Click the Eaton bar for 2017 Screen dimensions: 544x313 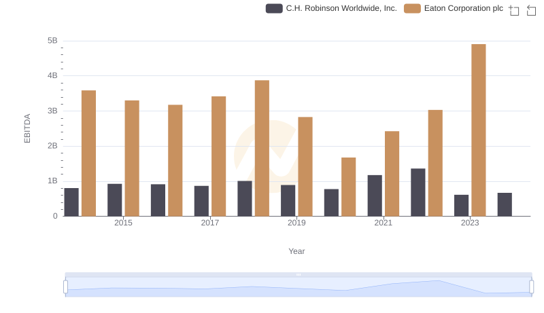(218, 156)
